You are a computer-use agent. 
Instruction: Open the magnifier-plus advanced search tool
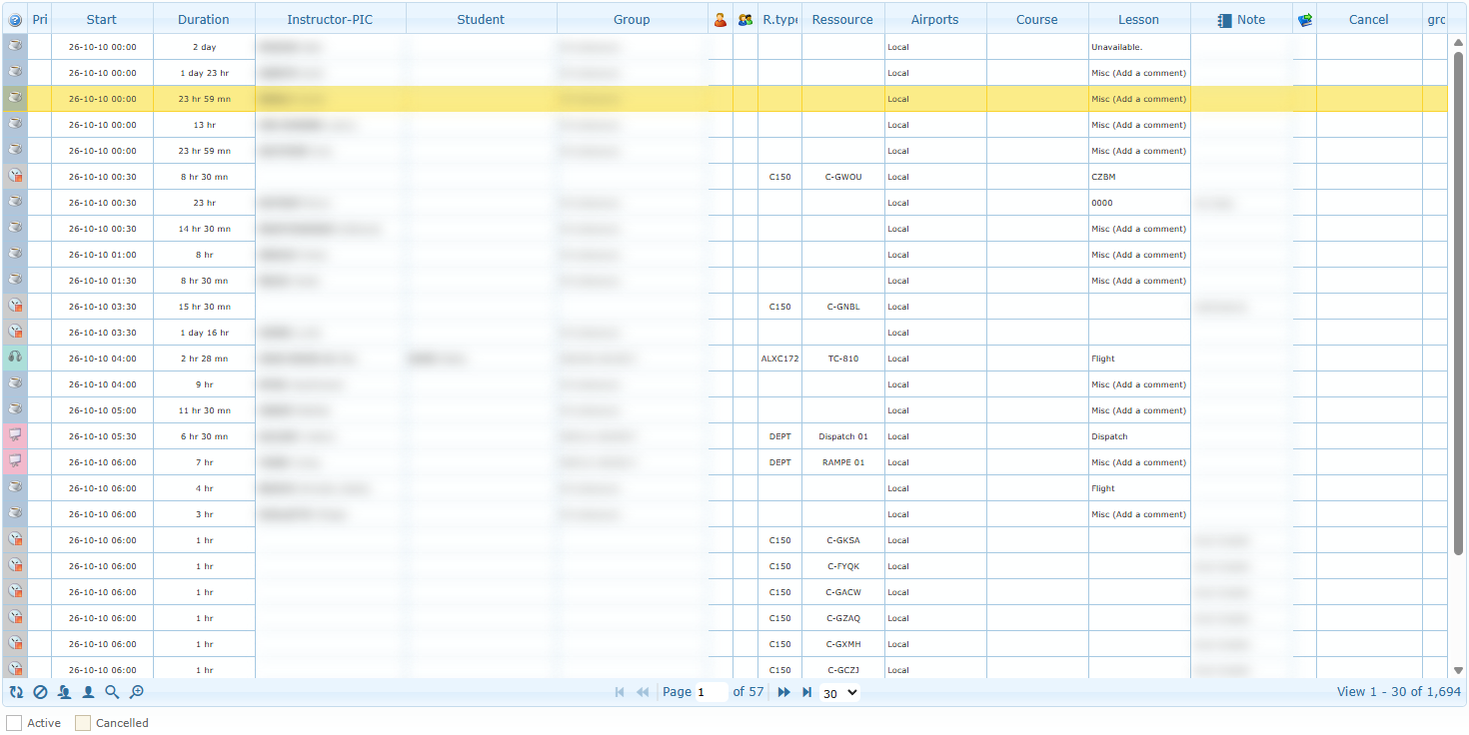pos(137,692)
